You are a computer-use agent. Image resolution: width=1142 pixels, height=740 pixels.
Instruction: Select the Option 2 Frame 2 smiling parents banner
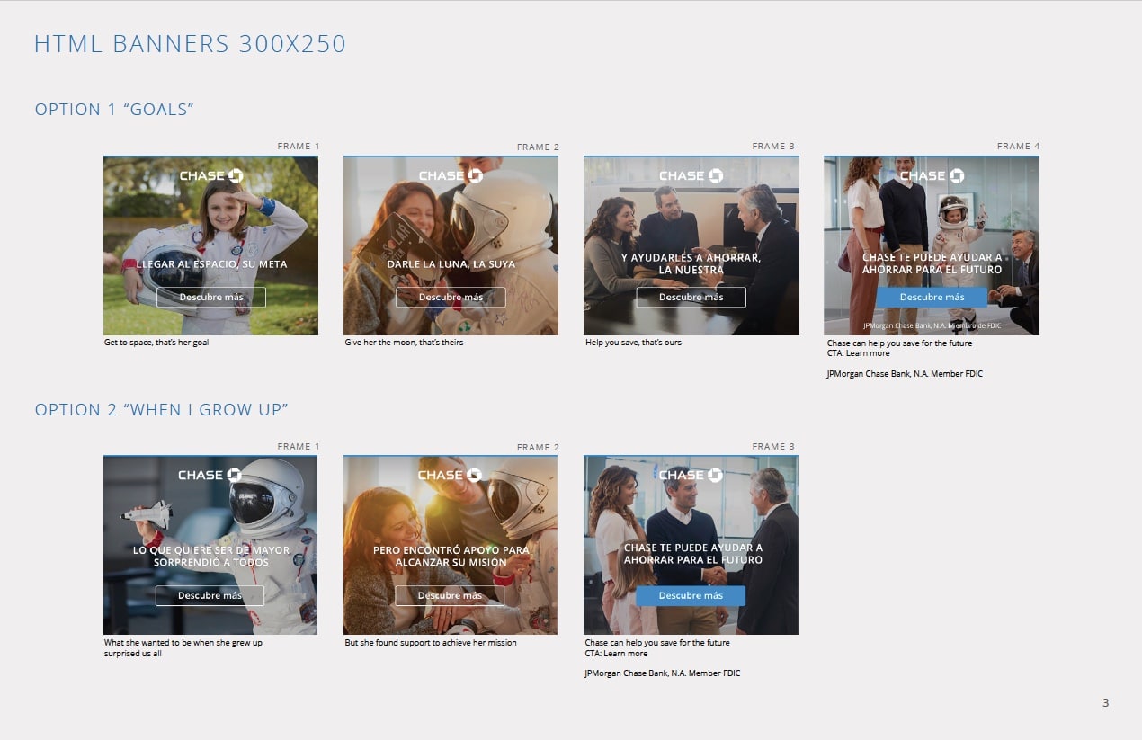pyautogui.click(x=451, y=545)
